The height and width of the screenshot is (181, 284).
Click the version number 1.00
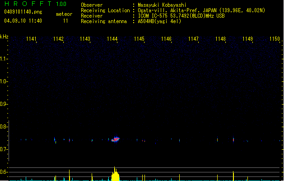click(x=61, y=4)
